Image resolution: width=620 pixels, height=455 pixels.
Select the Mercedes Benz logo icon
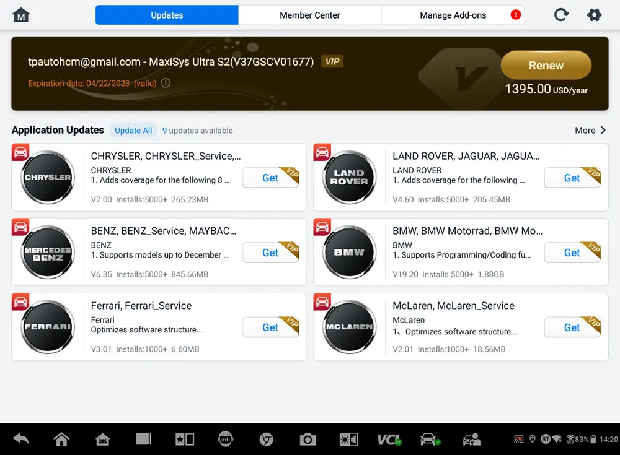tap(48, 253)
